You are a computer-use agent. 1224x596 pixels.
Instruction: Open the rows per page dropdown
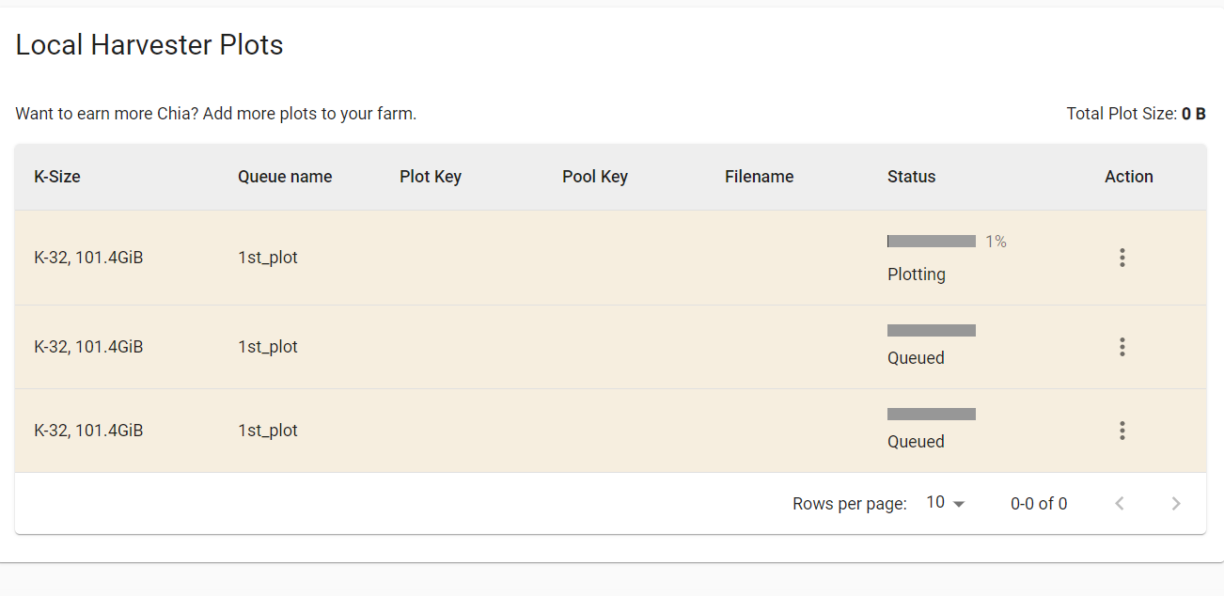pyautogui.click(x=946, y=503)
